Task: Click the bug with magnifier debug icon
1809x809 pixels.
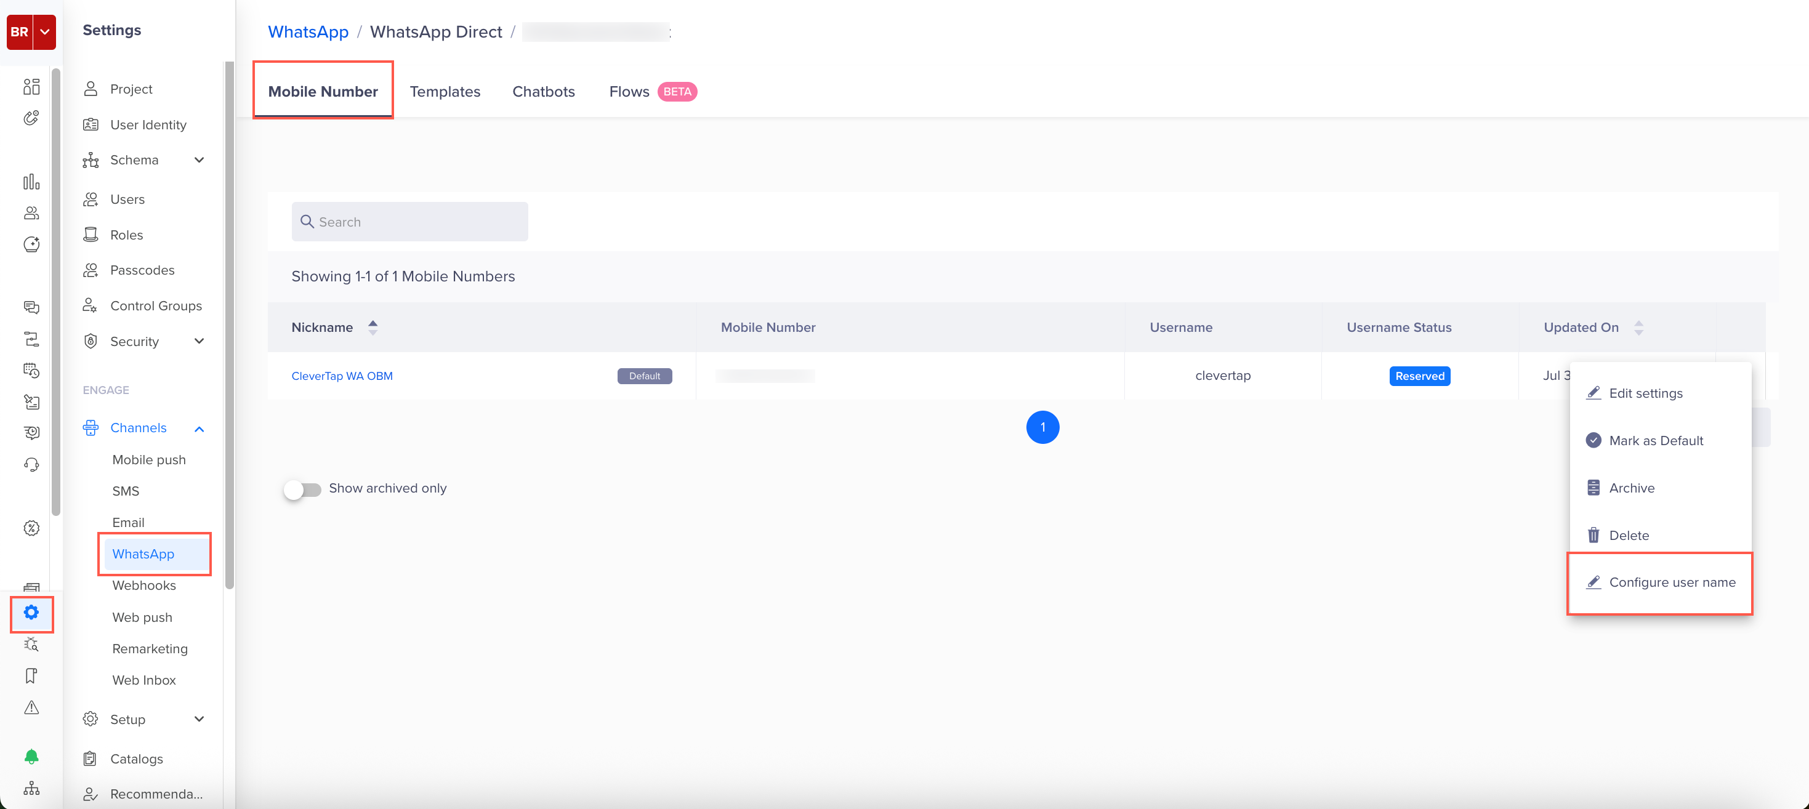Action: tap(31, 644)
